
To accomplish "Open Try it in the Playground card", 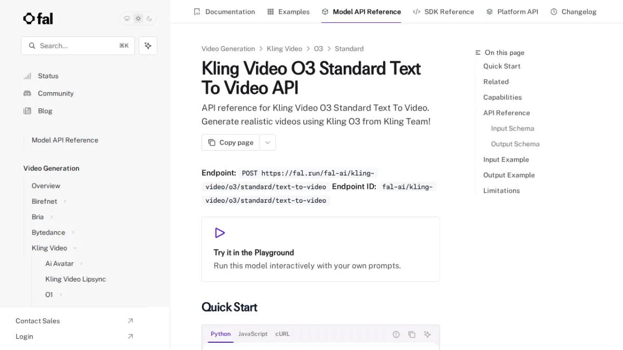I will point(320,249).
